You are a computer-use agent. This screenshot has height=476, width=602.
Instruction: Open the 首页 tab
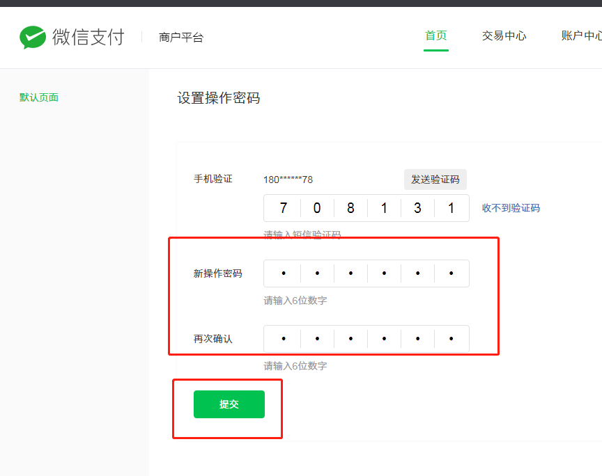(x=435, y=35)
